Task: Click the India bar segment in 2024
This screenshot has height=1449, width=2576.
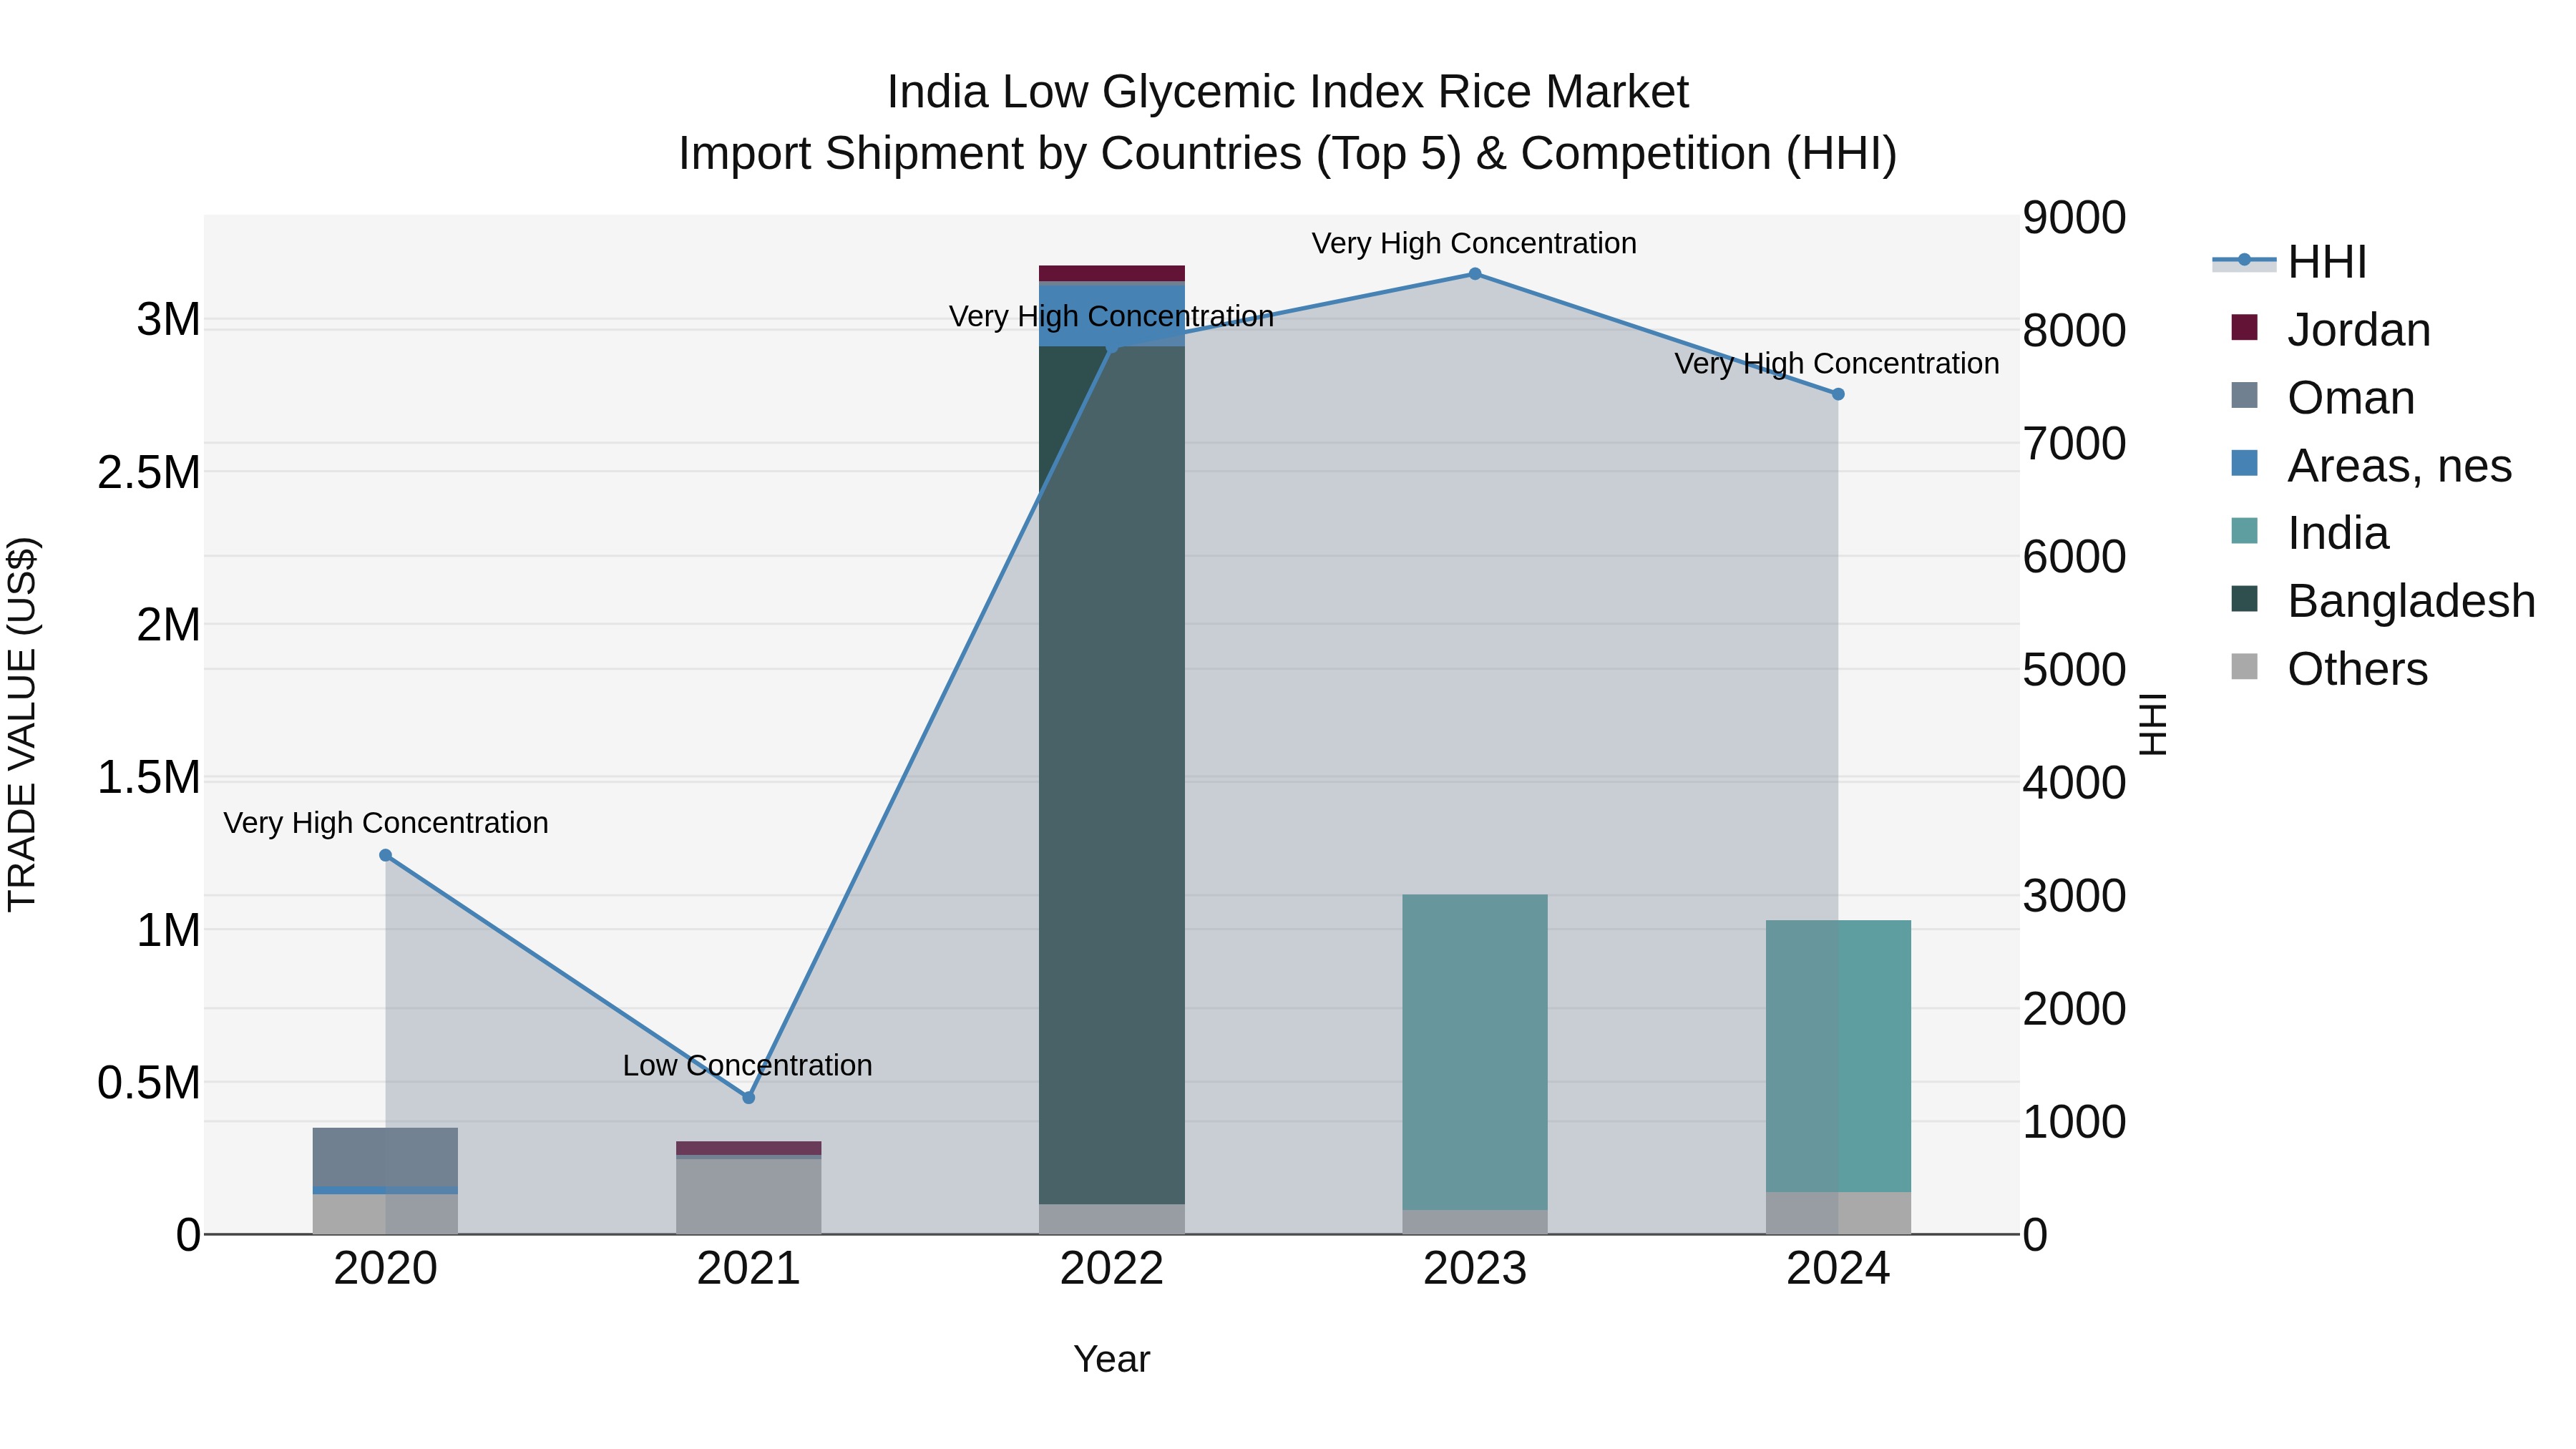Action: (1838, 1056)
